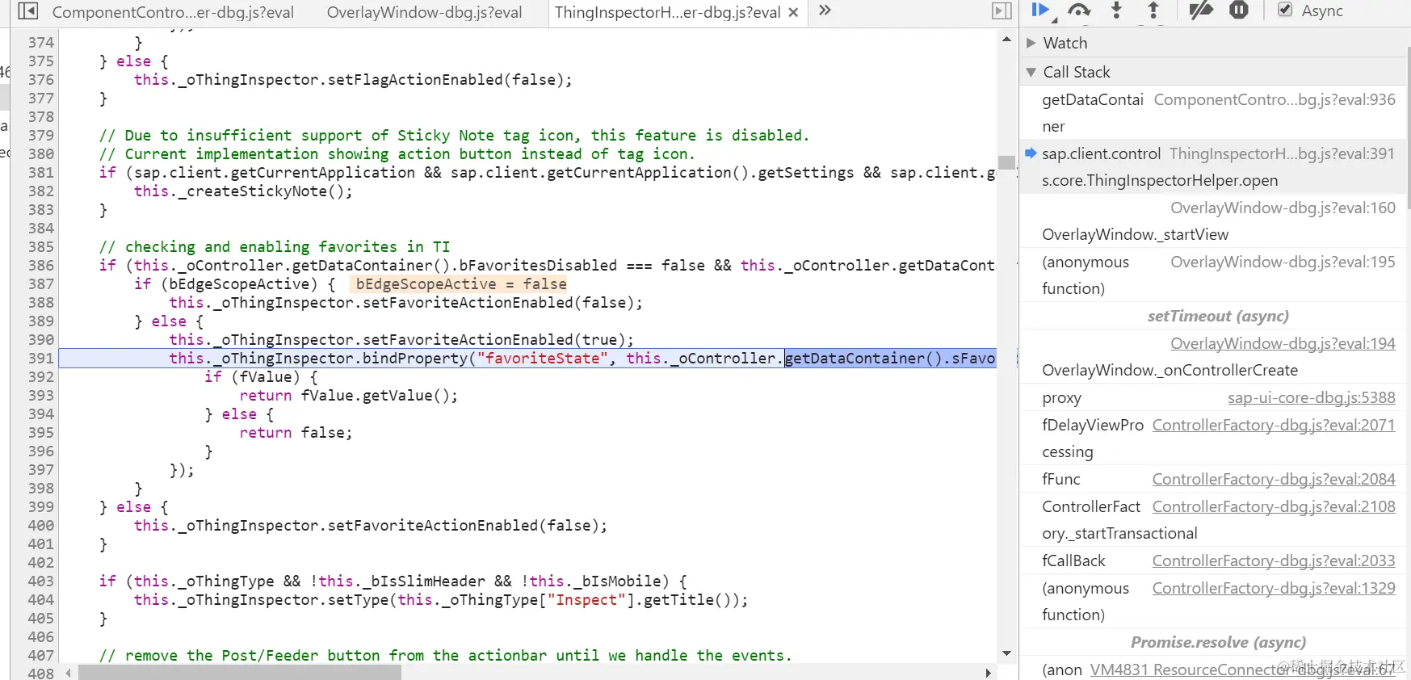The image size is (1411, 680).
Task: Toggle the file navigator sidebar icon
Action: pyautogui.click(x=27, y=11)
